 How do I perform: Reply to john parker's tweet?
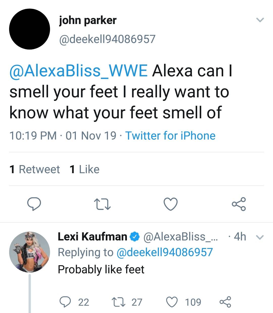pyautogui.click(x=34, y=204)
